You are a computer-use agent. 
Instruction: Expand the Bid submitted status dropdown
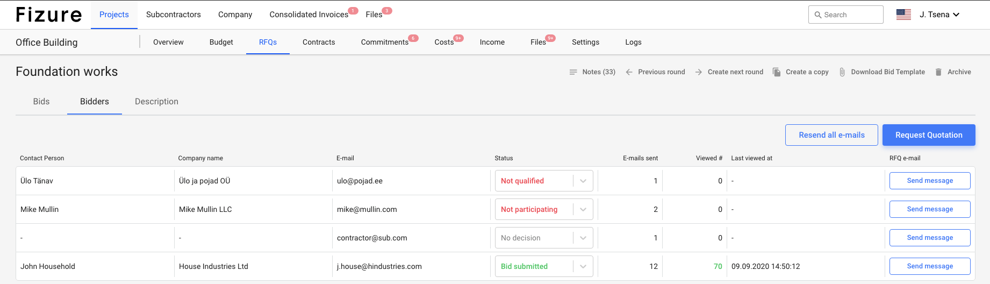click(544, 266)
